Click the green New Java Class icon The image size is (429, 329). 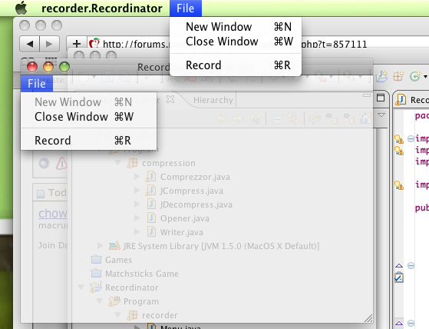415,76
